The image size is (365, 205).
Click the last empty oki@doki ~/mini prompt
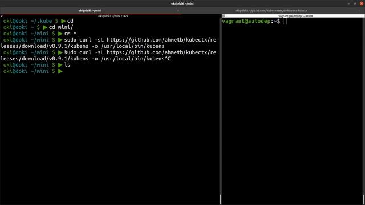(x=33, y=71)
